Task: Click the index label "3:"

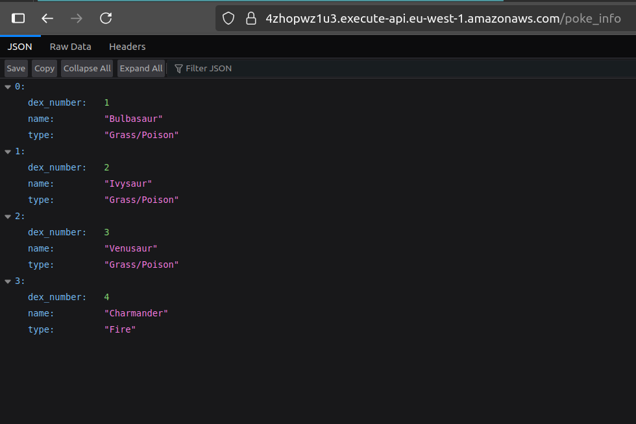Action: (20, 281)
